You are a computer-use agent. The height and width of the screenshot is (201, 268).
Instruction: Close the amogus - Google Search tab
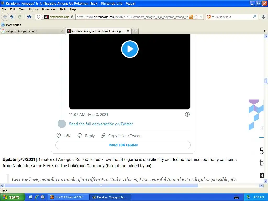click(62, 31)
